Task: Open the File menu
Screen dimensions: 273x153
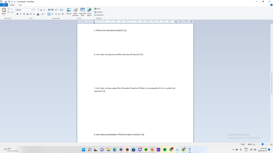Action: click(x=4, y=5)
